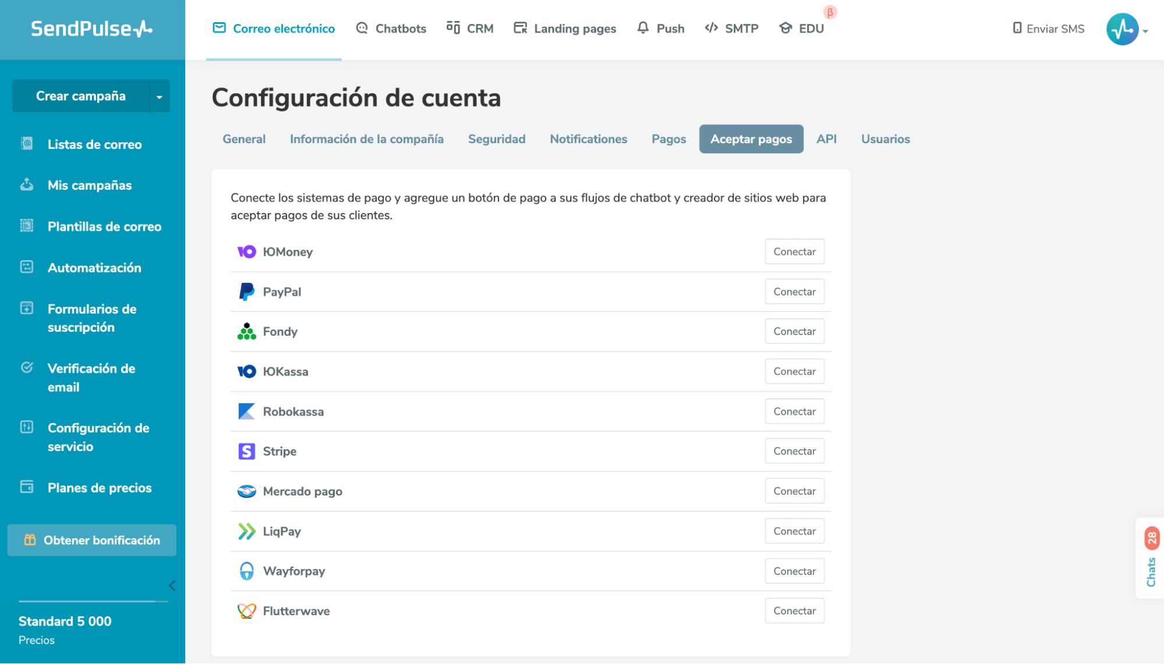Click the Crear campaña button
Viewport: 1164px width, 664px height.
(81, 96)
